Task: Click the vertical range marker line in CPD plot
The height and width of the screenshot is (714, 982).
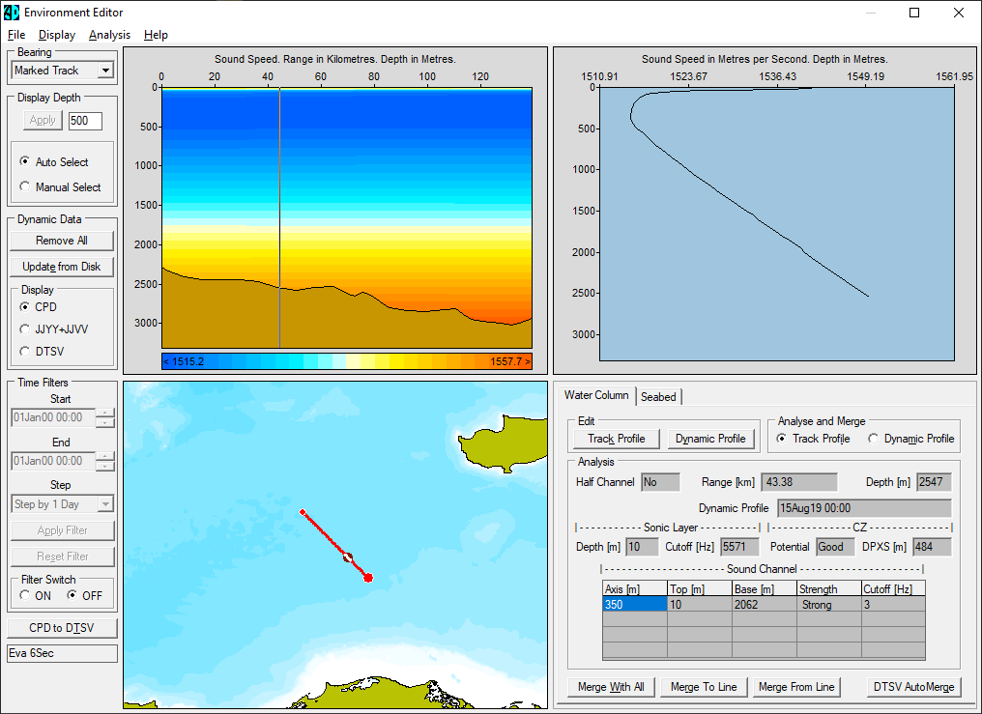Action: 279,217
